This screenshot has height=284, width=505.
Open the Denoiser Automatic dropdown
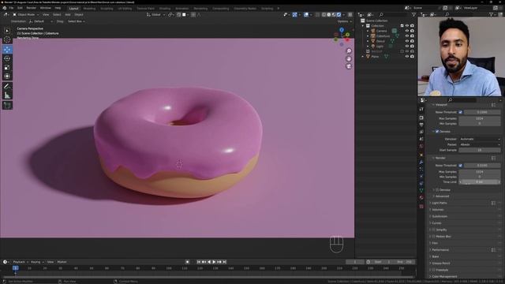pyautogui.click(x=480, y=139)
